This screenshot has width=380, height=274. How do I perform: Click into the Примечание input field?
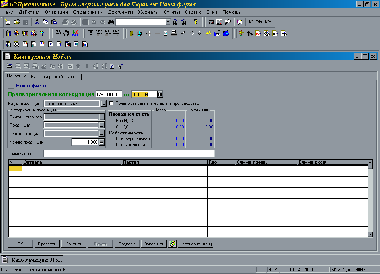click(x=129, y=154)
